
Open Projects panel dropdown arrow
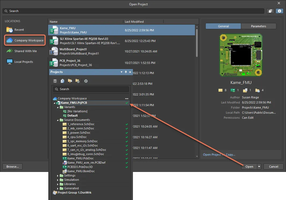121,72
